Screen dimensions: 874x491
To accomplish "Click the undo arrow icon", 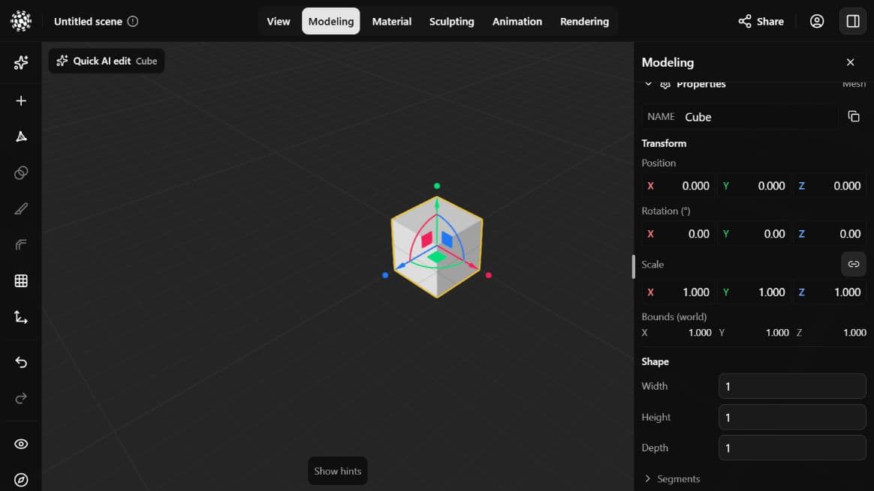I will pyautogui.click(x=21, y=362).
